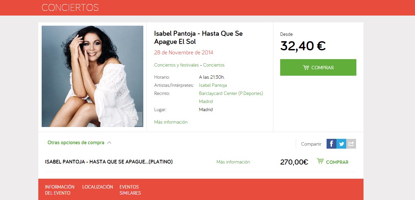The width and height of the screenshot is (415, 200).
Task: Collapse the Otras opciones de compra chevron
Action: (x=109, y=143)
